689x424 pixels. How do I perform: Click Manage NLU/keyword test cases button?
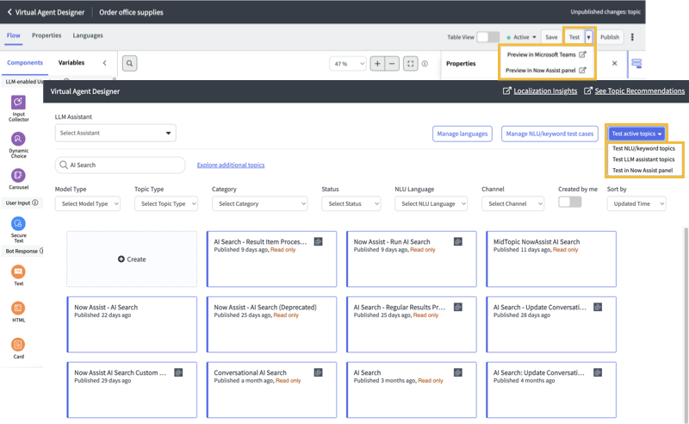(x=549, y=134)
